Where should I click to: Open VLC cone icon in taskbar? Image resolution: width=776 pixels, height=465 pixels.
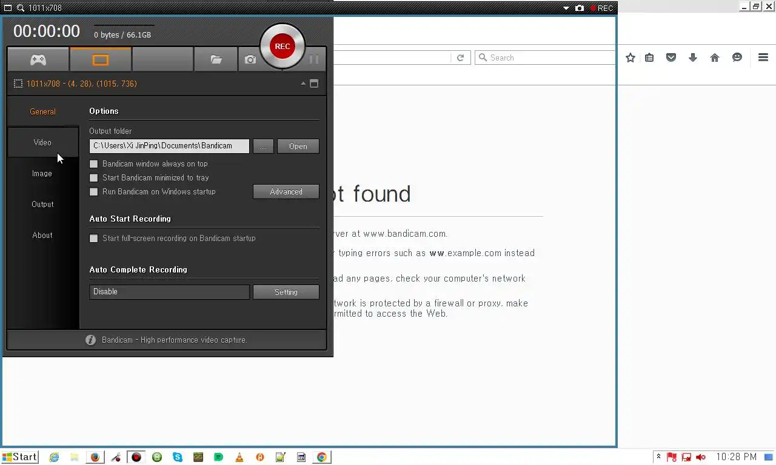point(239,457)
